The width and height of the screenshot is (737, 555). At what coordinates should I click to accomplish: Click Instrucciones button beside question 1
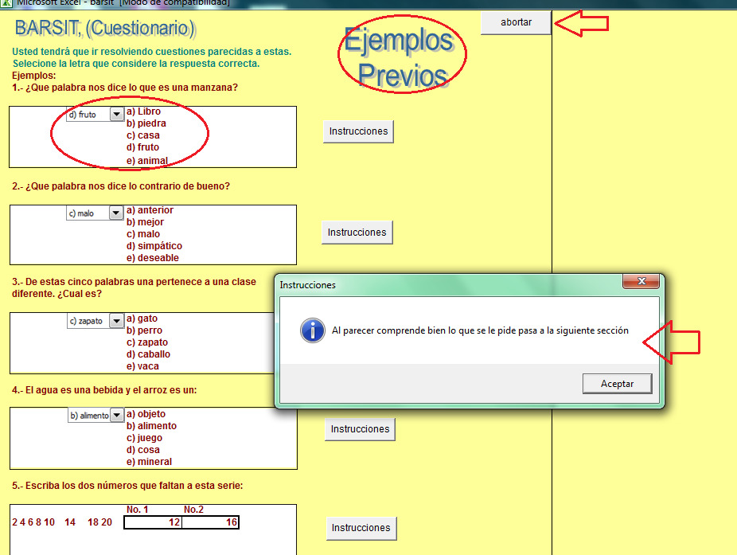click(357, 131)
